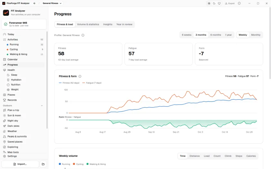Open the Forerunner 965 device card
This screenshot has width=271, height=169.
24,24
